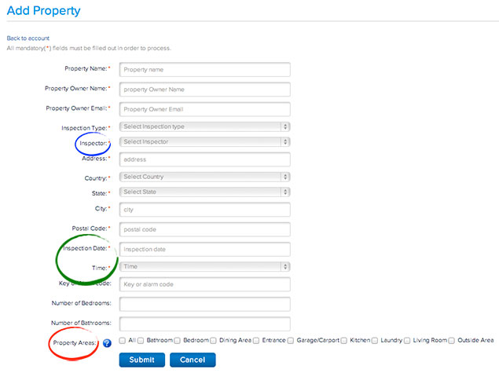Click the Number of Bedrooms label
Image resolution: width=499 pixels, height=373 pixels.
[82, 303]
